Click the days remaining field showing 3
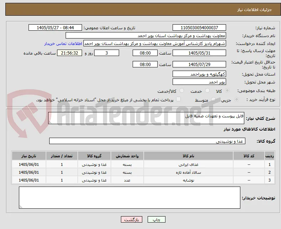 coord(107,53)
